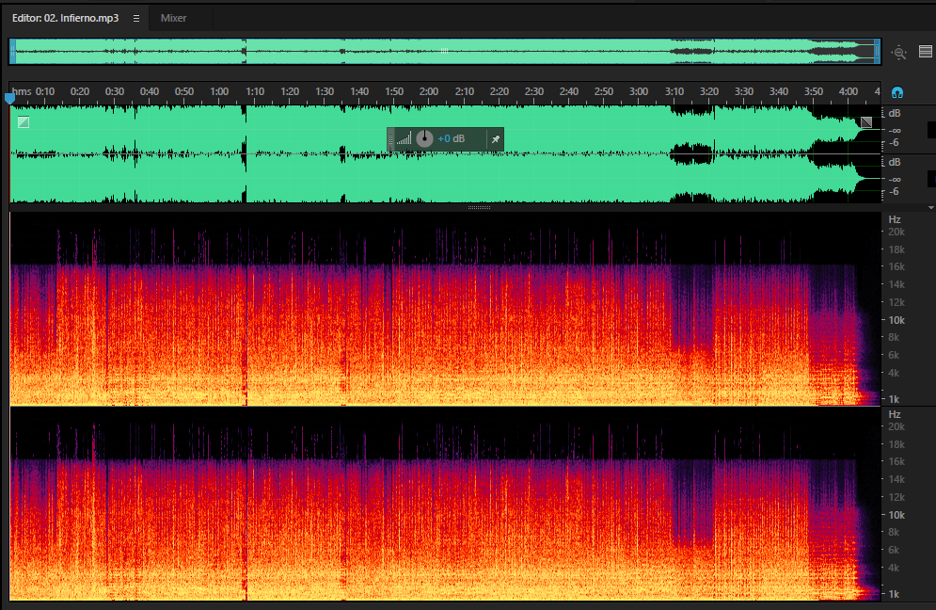Click the waveform/spectral divider grip
This screenshot has height=610, width=936.
pos(479,207)
